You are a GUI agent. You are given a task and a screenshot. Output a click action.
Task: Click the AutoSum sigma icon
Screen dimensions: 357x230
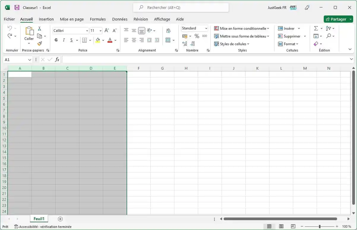coord(316,28)
